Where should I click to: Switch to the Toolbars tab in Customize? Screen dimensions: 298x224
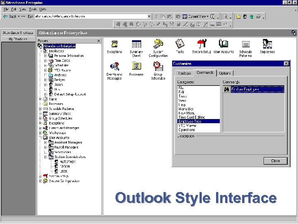(x=184, y=73)
